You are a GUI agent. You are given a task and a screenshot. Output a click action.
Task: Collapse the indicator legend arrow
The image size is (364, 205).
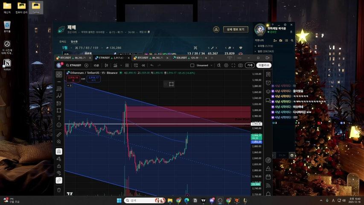(x=69, y=85)
